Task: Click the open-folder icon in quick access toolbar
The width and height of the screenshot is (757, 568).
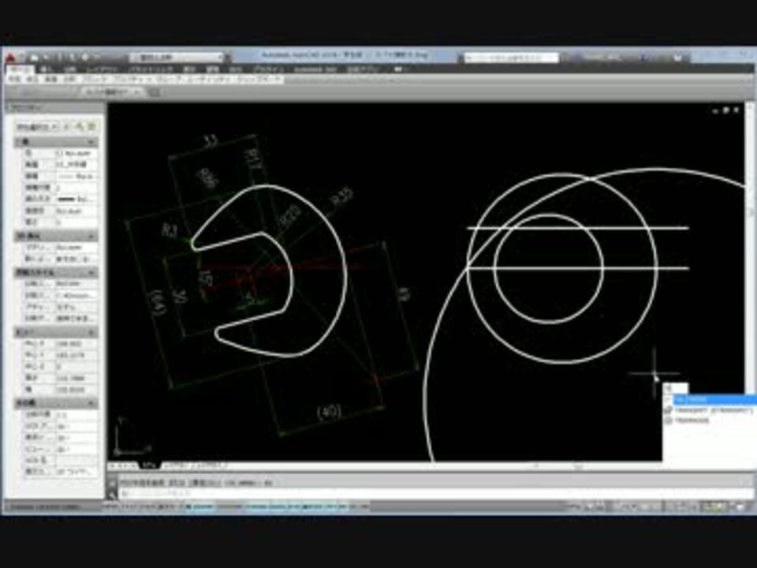Action: pyautogui.click(x=34, y=57)
